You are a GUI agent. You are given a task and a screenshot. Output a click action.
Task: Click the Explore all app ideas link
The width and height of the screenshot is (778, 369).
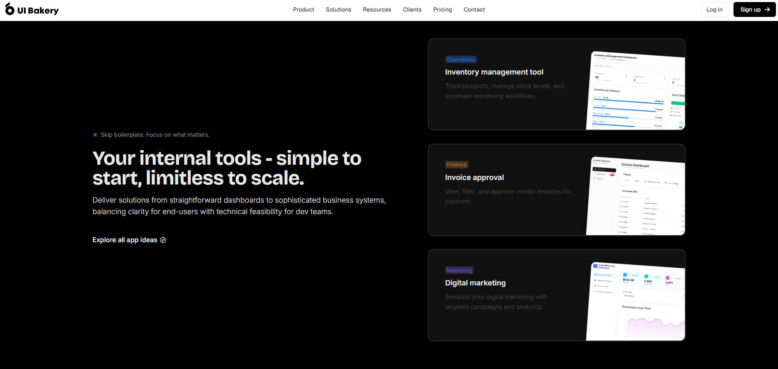coord(125,240)
